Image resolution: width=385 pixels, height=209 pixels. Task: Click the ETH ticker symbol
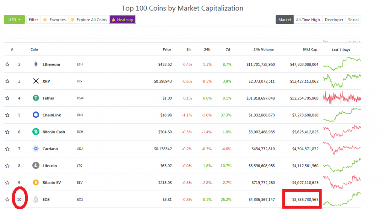(x=80, y=64)
